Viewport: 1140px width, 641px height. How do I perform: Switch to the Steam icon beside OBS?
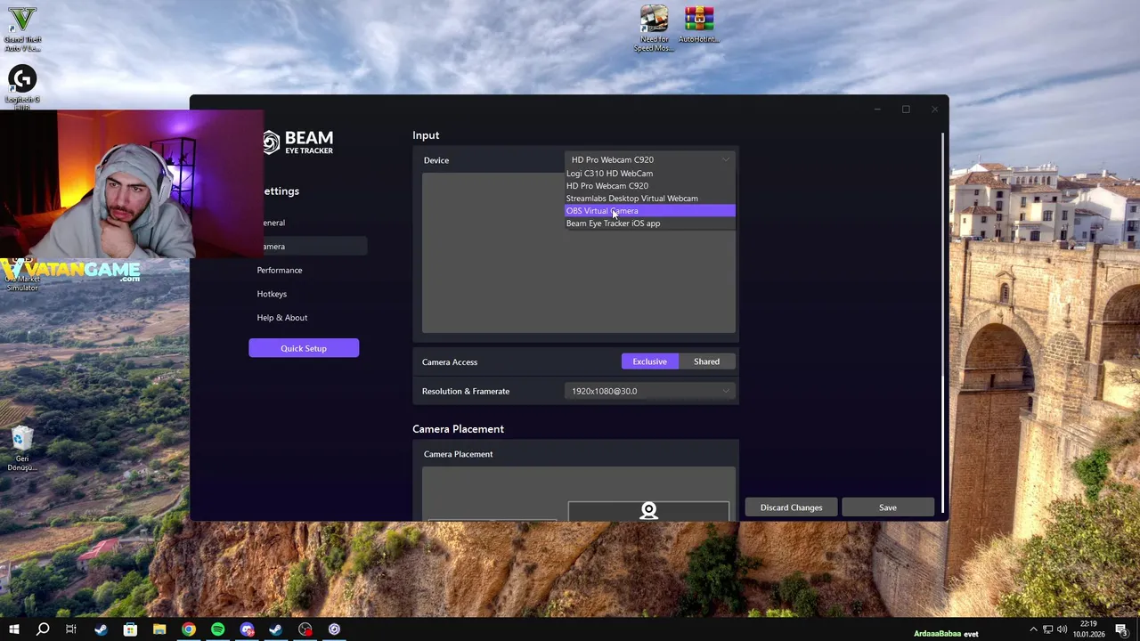pyautogui.click(x=276, y=629)
